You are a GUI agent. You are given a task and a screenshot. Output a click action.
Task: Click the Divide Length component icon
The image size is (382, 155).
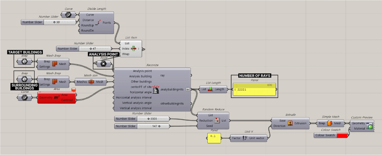[x=98, y=23]
